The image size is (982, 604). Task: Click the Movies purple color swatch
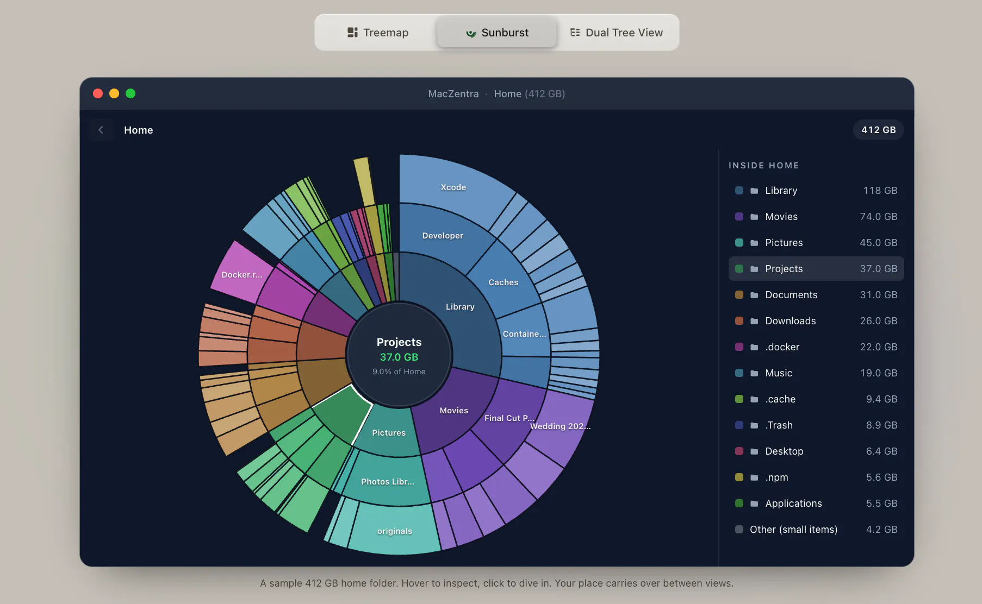coord(739,217)
